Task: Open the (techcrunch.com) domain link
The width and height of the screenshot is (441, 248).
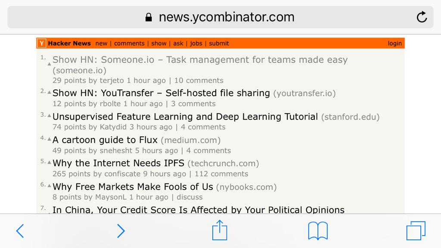Action: 224,163
